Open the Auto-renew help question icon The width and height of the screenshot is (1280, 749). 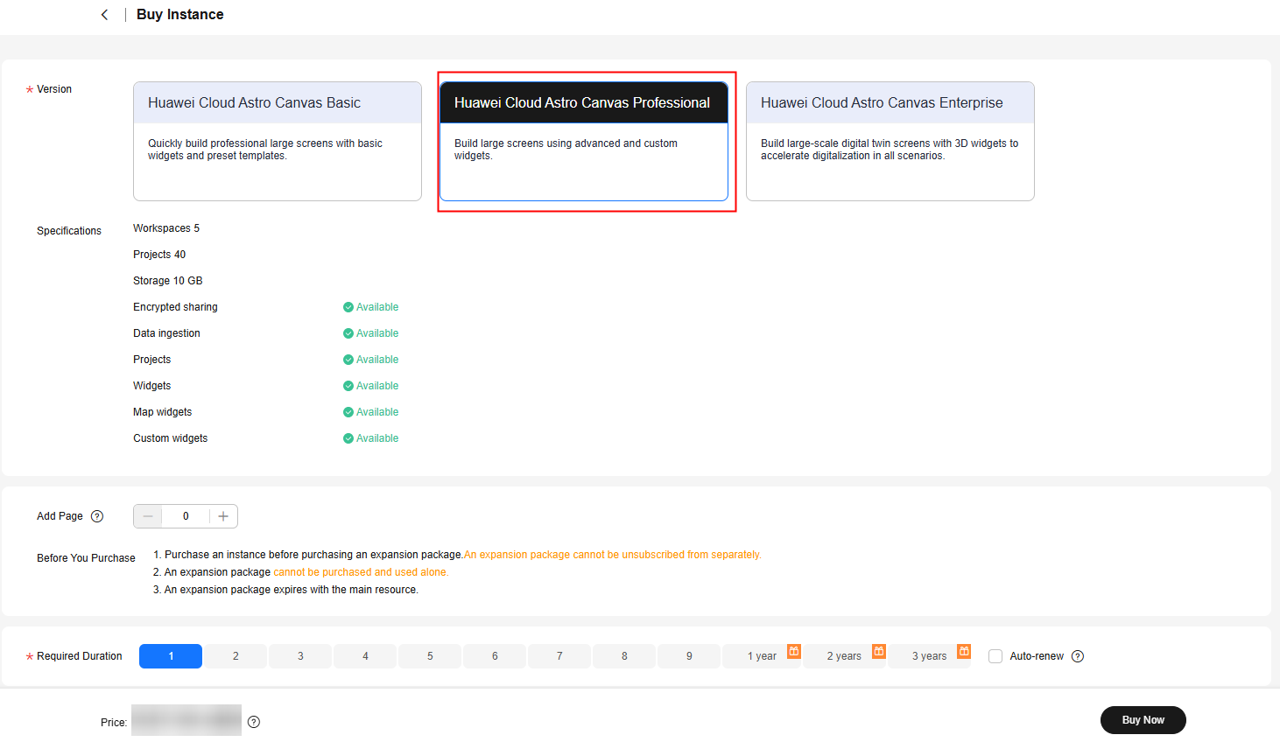click(x=1078, y=656)
